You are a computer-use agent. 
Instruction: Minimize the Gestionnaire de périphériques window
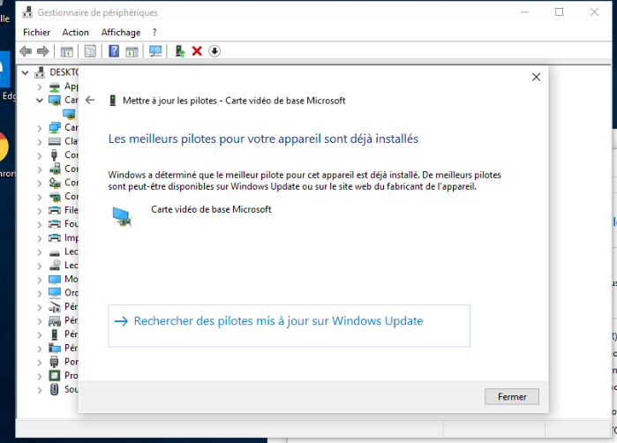(524, 12)
